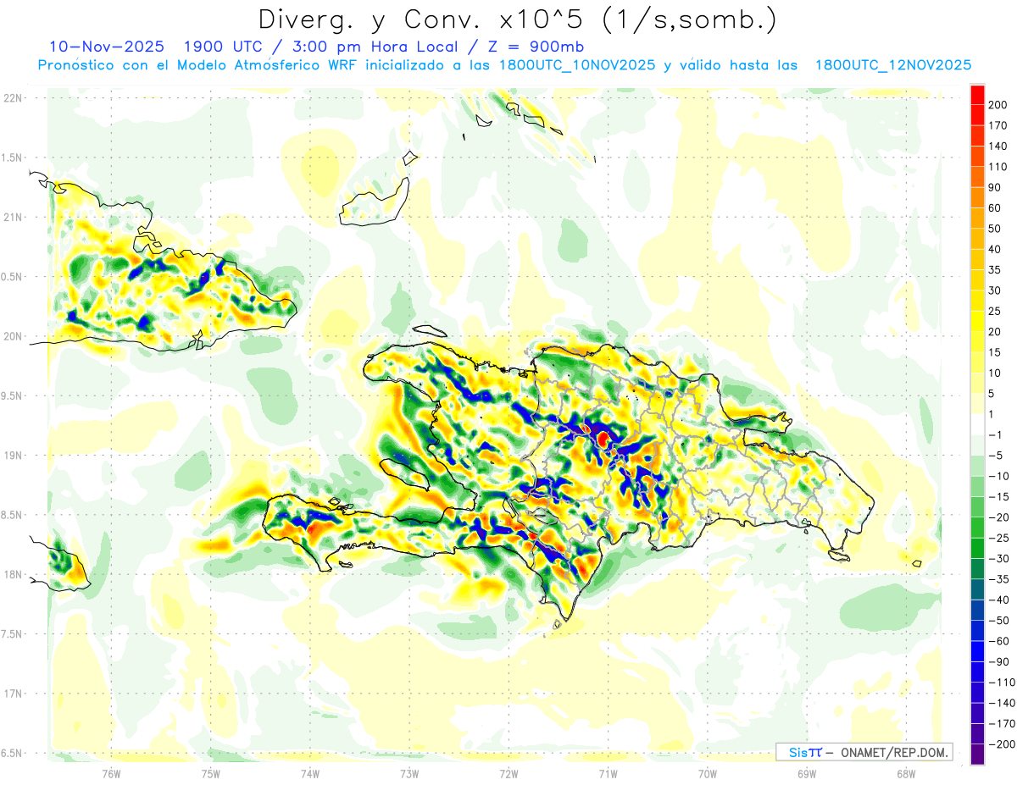This screenshot has width=1017, height=785.
Task: Click the positive '200' color bar value
Action: [x=998, y=105]
